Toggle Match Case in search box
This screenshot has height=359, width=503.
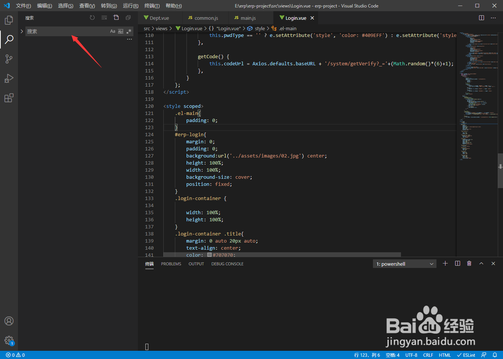point(112,31)
